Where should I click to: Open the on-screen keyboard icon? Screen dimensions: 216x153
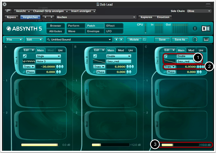(x=206, y=40)
